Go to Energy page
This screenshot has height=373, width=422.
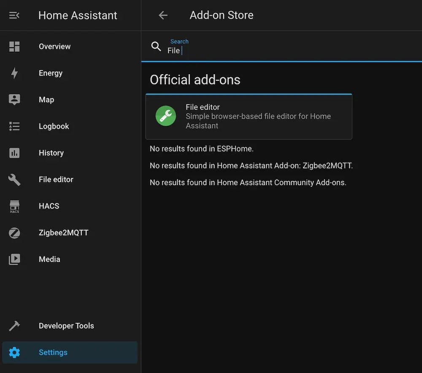(x=51, y=73)
